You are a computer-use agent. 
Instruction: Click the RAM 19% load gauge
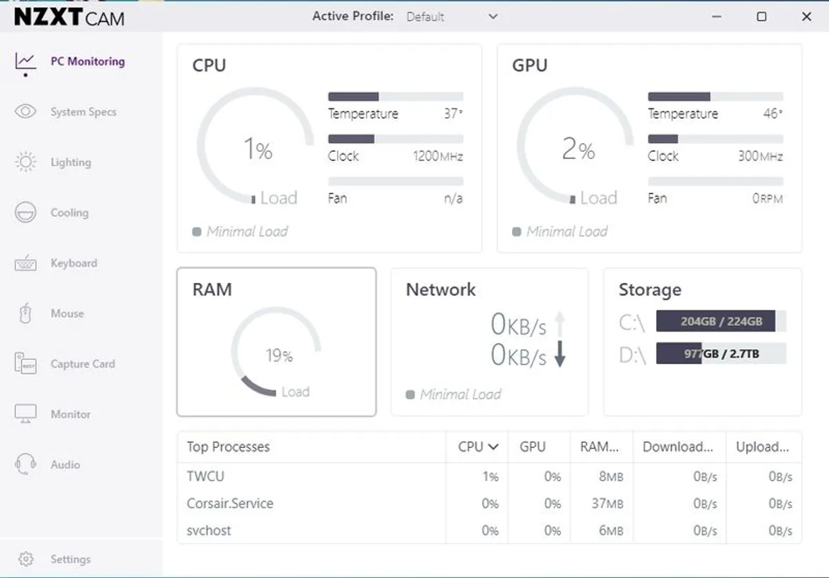tap(276, 354)
